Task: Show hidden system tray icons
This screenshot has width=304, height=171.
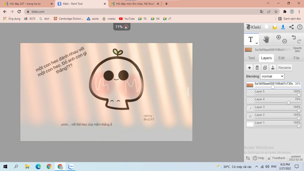Action: [256, 167]
